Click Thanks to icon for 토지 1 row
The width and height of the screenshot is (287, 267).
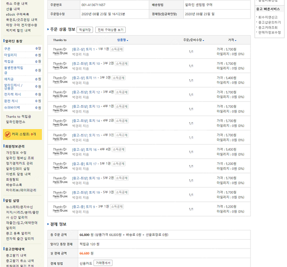60,49
